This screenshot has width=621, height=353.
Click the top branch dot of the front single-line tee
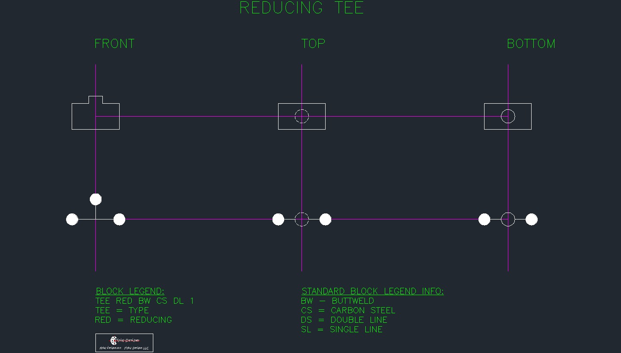pos(95,199)
